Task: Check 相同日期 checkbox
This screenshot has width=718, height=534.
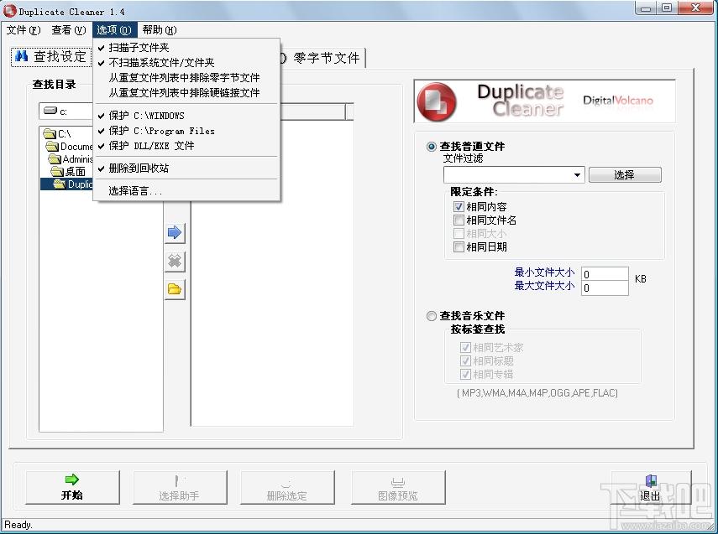Action: (x=459, y=247)
